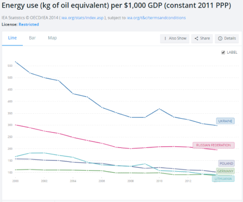243x202 pixels.
Task: Click the share icon beside Share
Action: tap(196, 38)
